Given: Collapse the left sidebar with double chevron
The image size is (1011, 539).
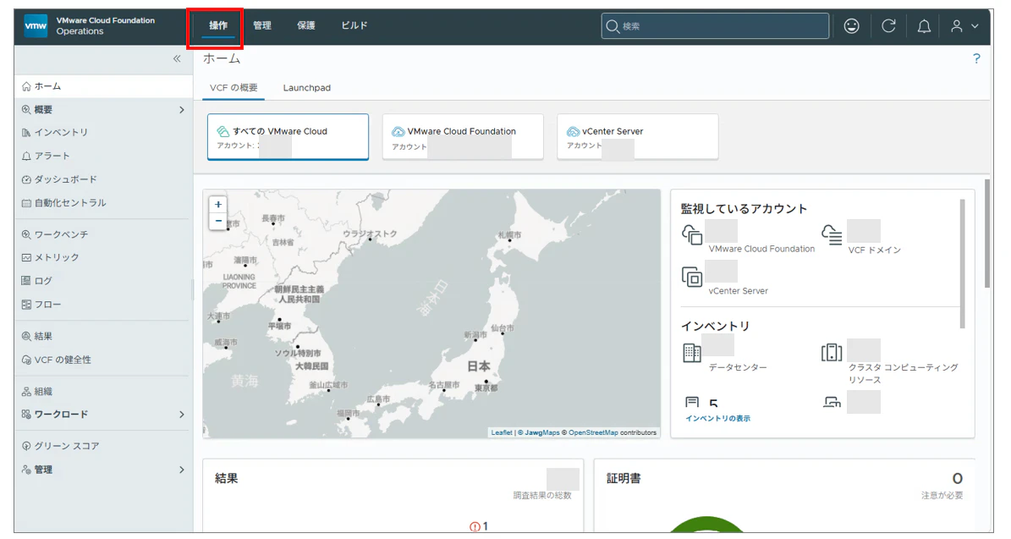Looking at the screenshot, I should tap(177, 58).
